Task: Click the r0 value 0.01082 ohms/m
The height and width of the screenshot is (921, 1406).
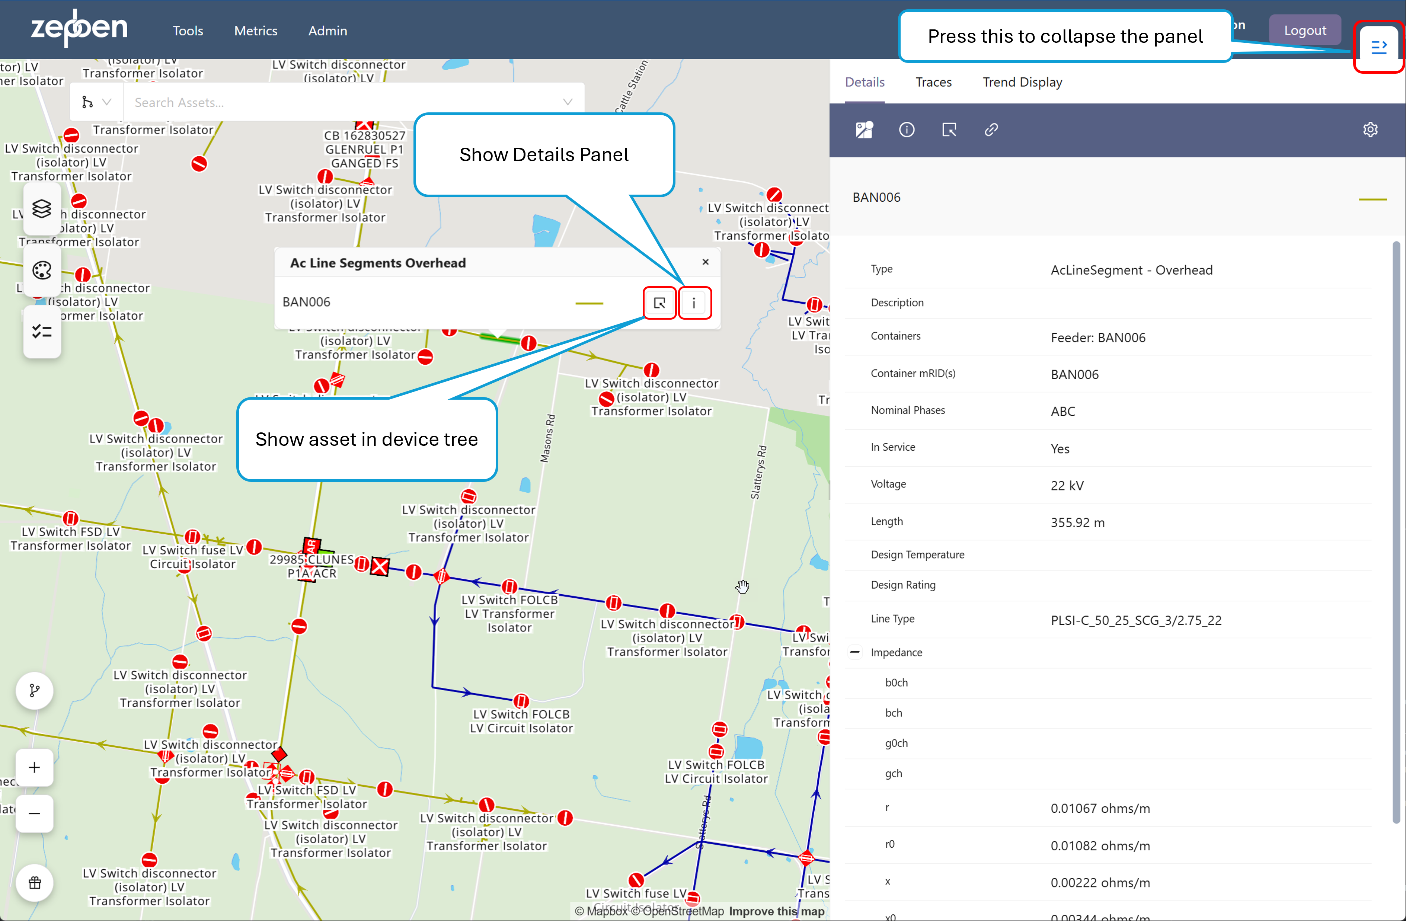Action: (x=1100, y=845)
